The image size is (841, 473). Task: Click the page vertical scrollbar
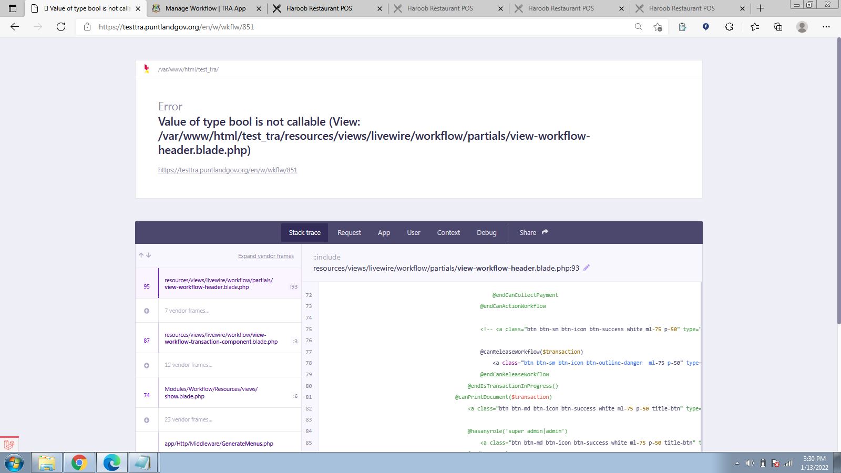838,180
